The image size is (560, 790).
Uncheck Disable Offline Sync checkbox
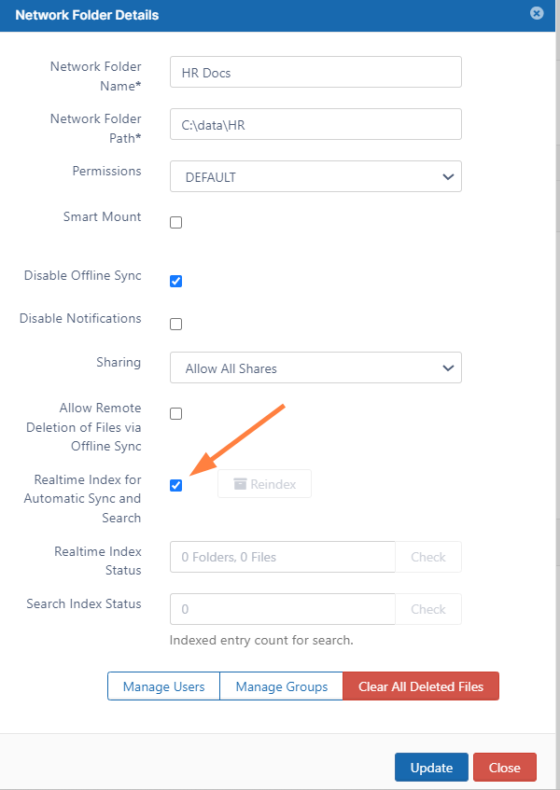[x=176, y=281]
